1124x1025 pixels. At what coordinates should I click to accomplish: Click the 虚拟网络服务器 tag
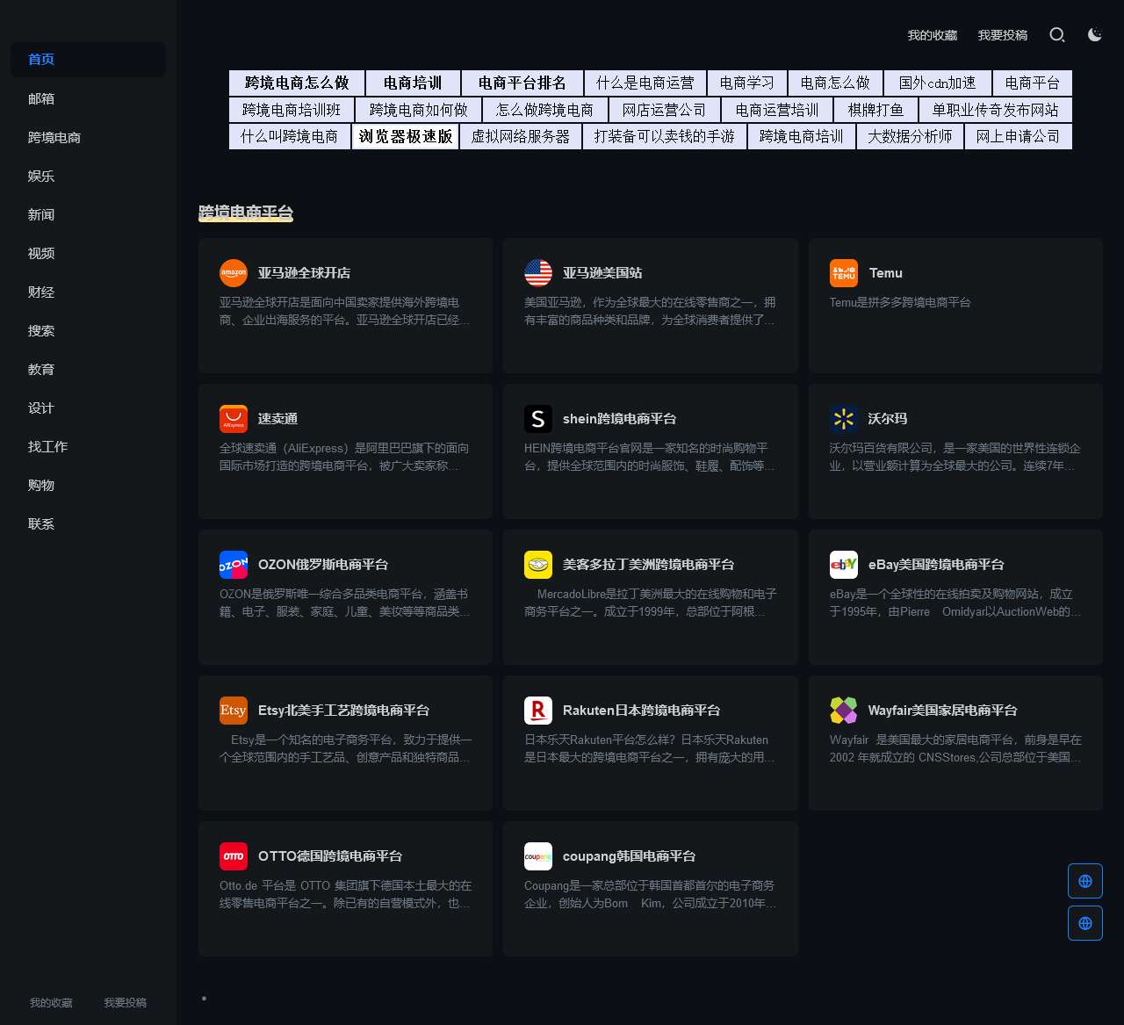(x=521, y=137)
